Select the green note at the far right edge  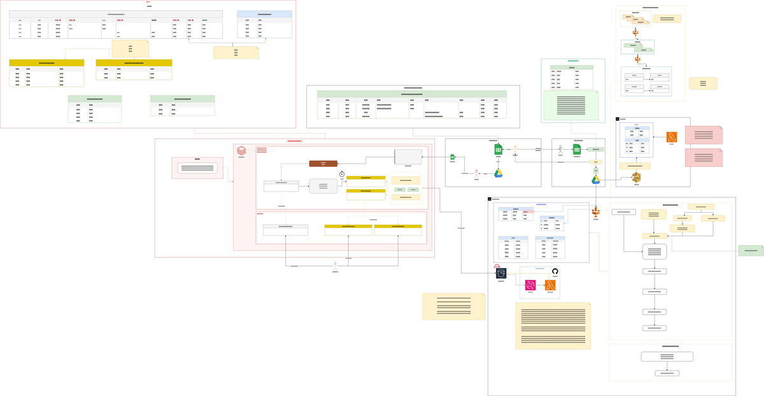(751, 251)
